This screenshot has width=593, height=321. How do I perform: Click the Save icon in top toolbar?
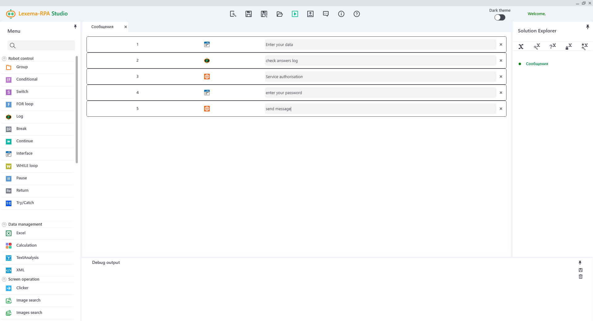[249, 14]
